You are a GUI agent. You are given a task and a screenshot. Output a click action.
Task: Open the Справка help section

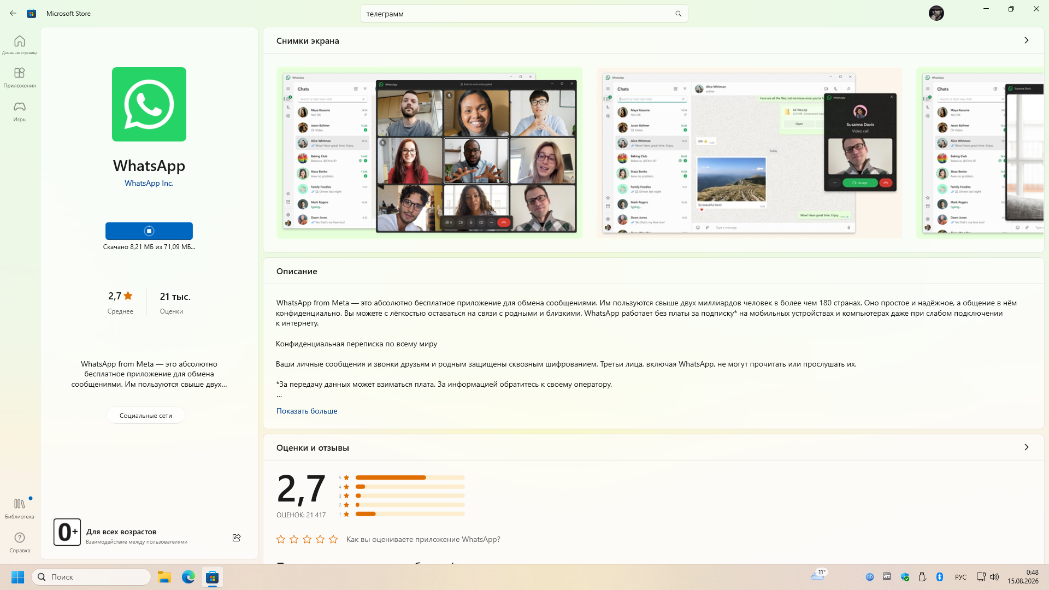20,542
